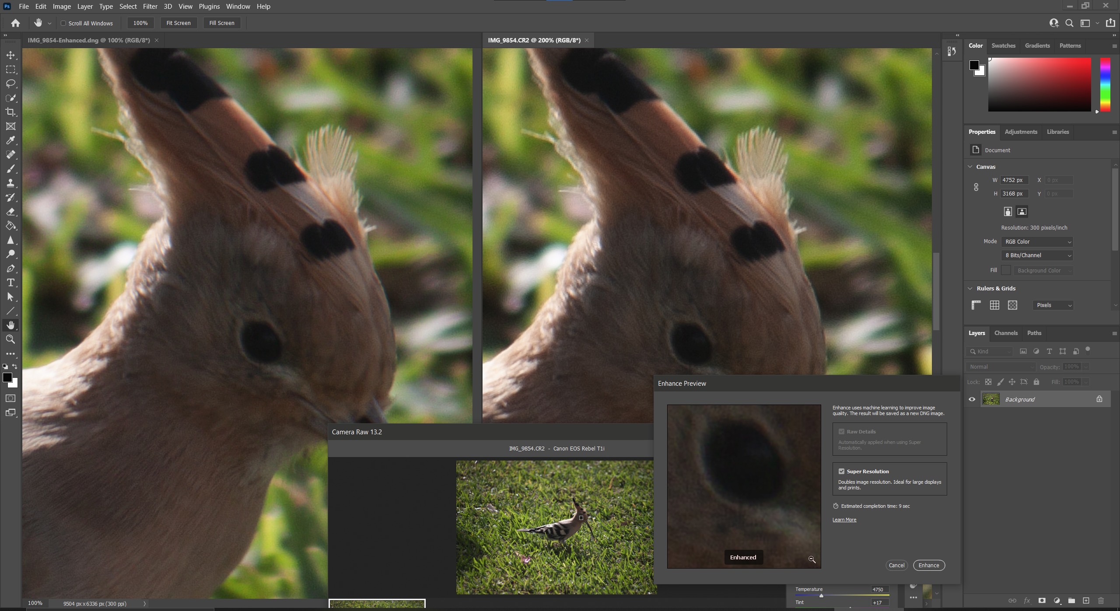Viewport: 1120px width, 611px height.
Task: Toggle the layer filter switch dot
Action: pyautogui.click(x=1088, y=349)
